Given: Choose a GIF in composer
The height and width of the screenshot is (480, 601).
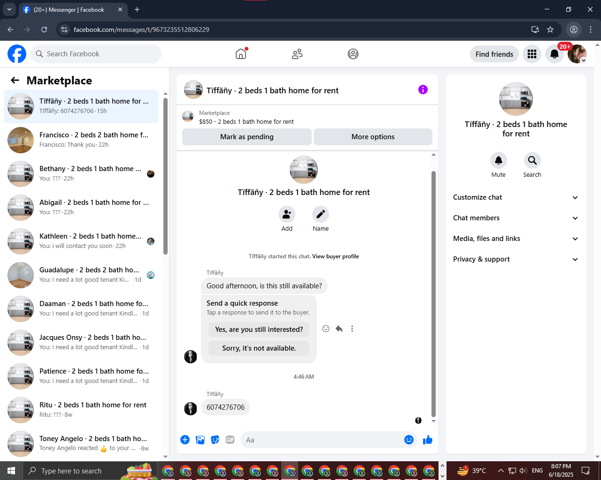Looking at the screenshot, I should [x=230, y=440].
